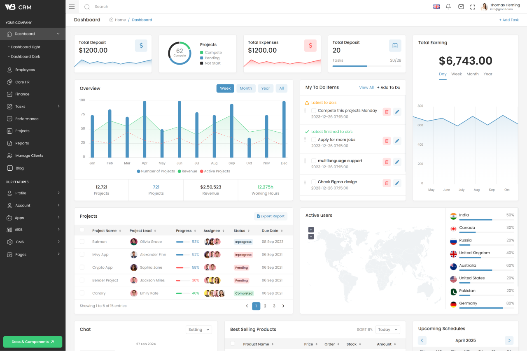Click the calendar icon on Total Deposit tasks card
The height and width of the screenshot is (351, 527).
[x=395, y=46]
